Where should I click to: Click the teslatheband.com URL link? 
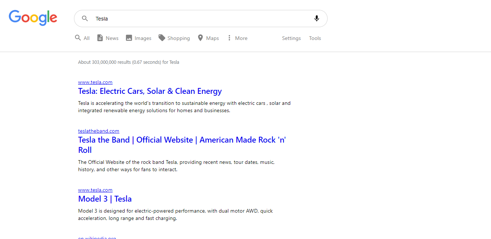coord(99,131)
